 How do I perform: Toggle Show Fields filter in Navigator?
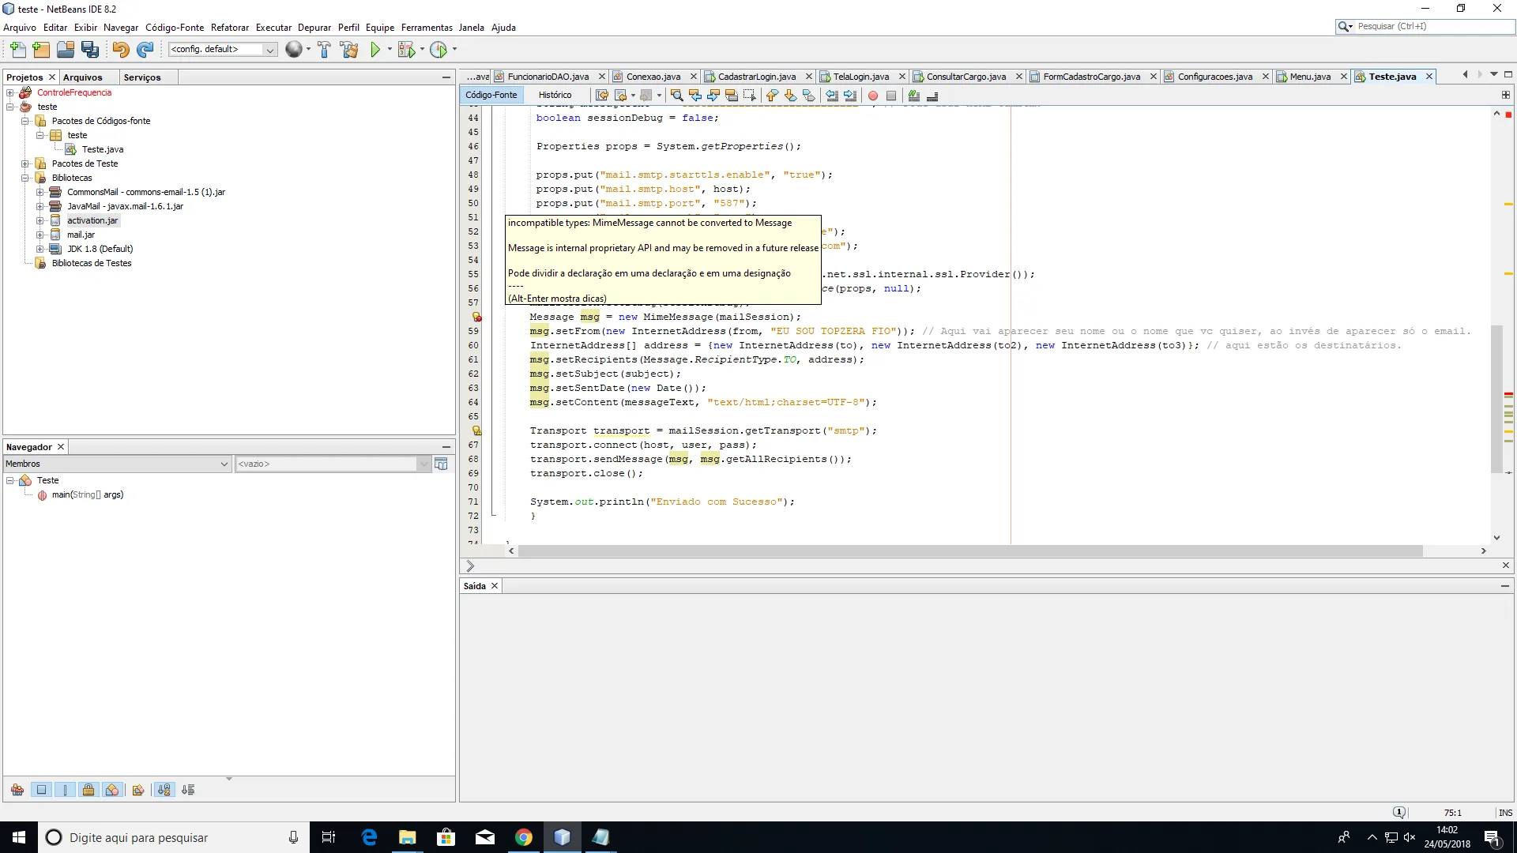[x=42, y=790]
